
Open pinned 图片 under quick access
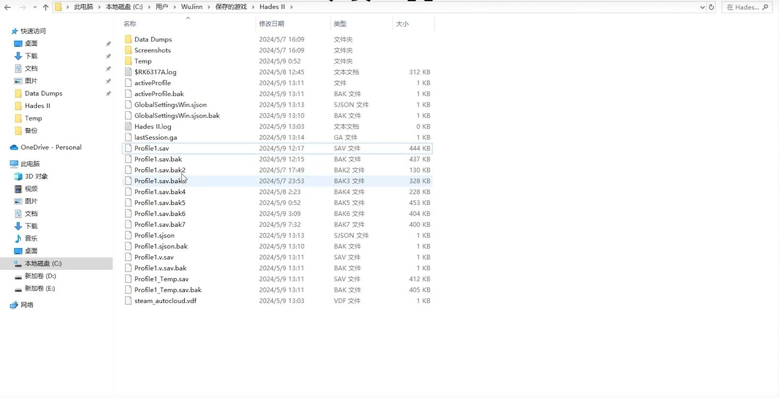click(x=31, y=81)
